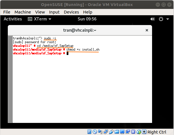Open the View menu

coord(40,12)
